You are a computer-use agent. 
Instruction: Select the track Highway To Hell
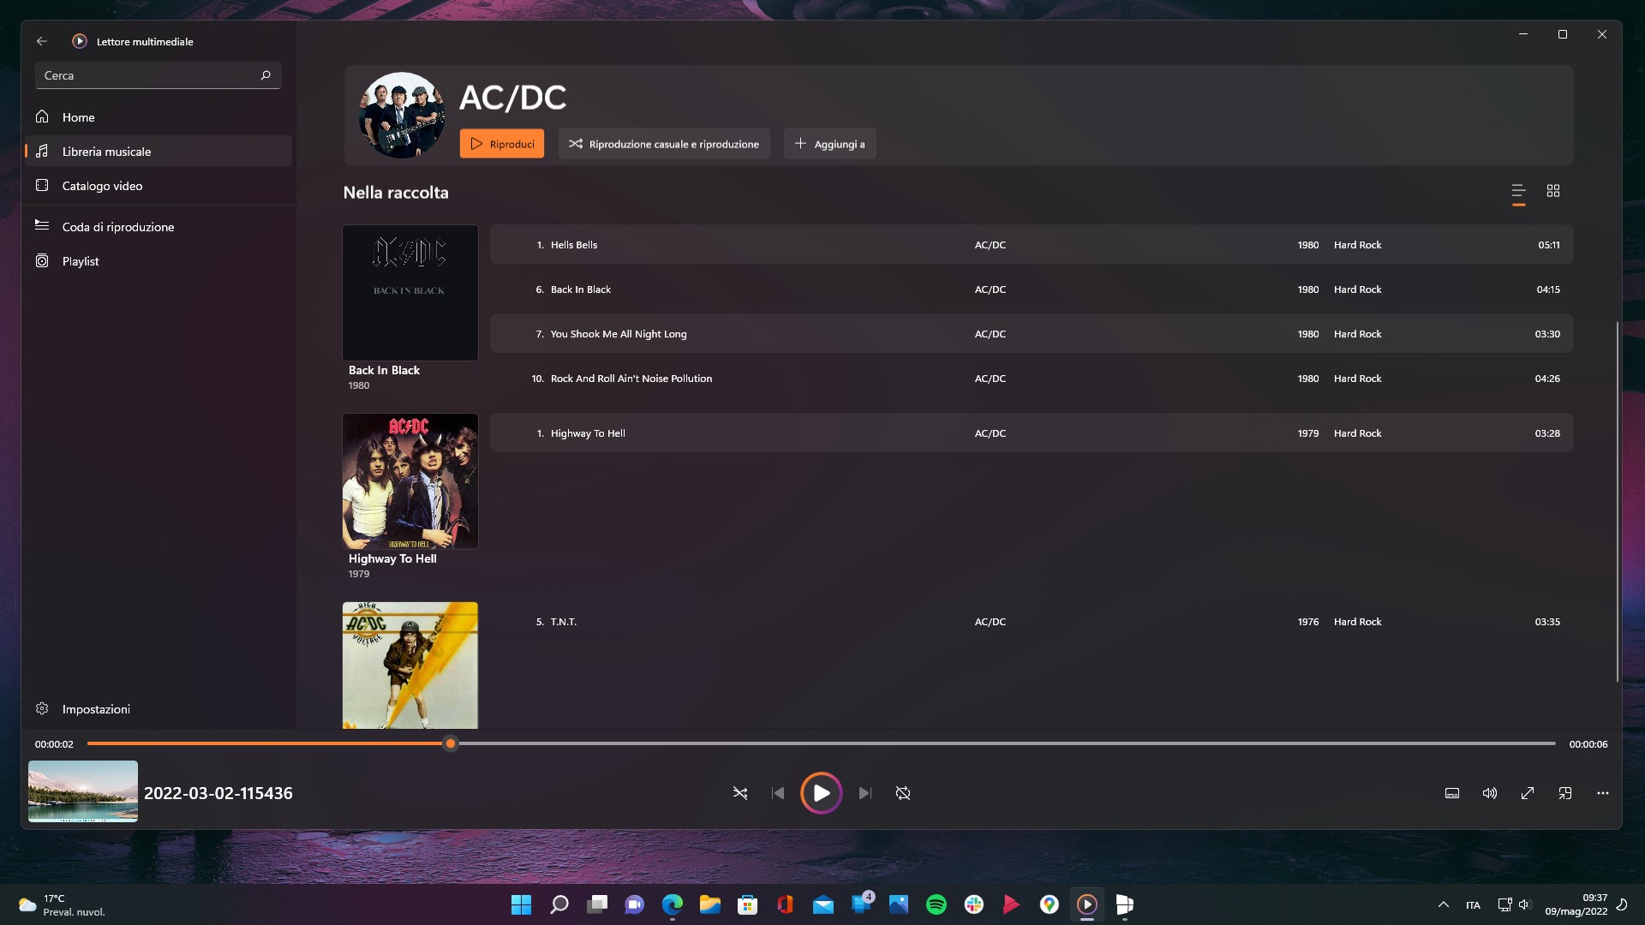coord(1032,433)
